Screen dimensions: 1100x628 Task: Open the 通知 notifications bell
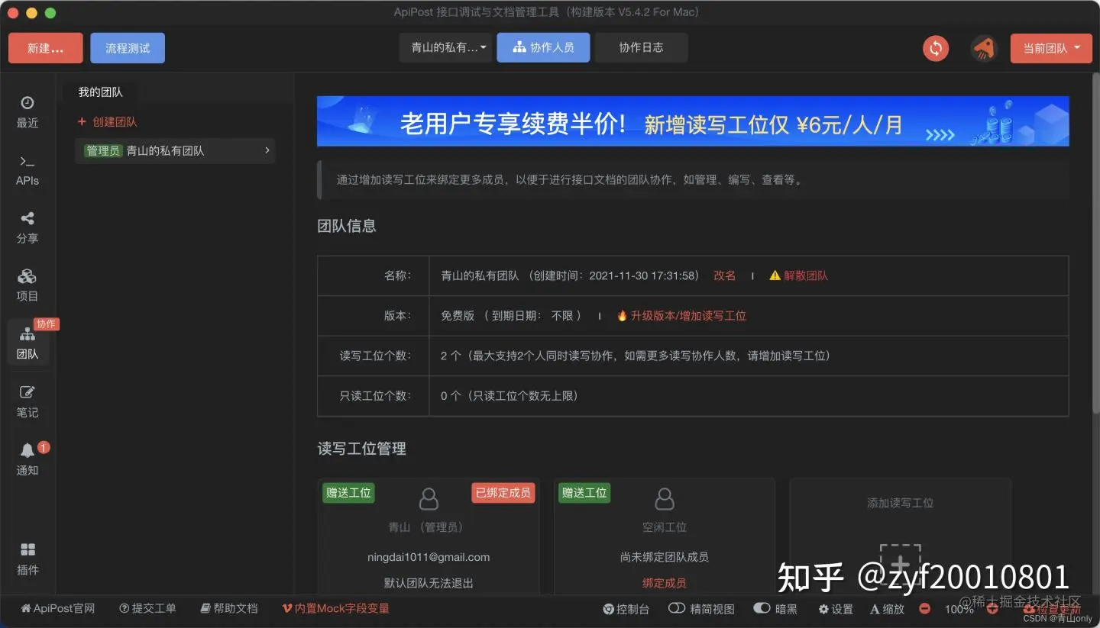pos(27,459)
